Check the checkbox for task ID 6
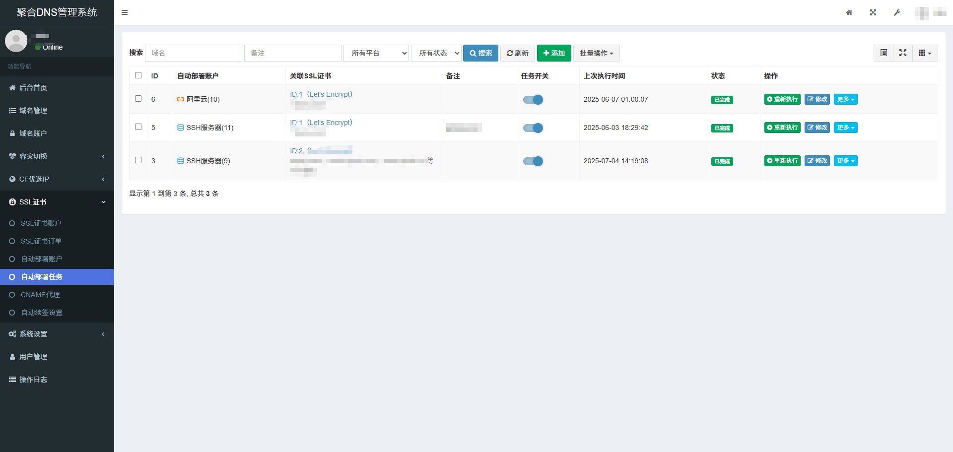Image resolution: width=953 pixels, height=452 pixels. pyautogui.click(x=138, y=99)
